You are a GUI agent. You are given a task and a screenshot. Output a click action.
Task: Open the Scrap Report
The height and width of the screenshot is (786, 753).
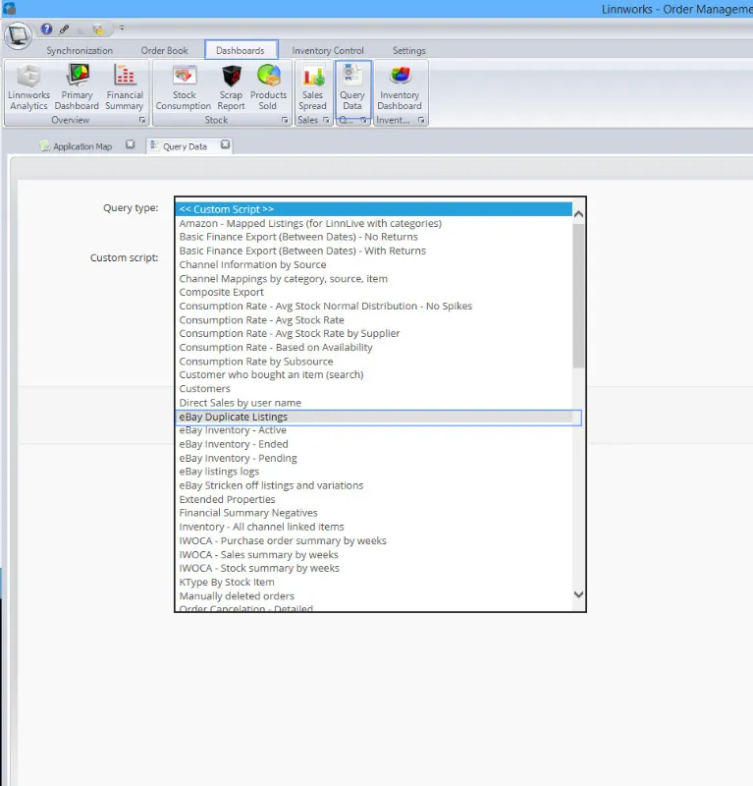coord(231,87)
